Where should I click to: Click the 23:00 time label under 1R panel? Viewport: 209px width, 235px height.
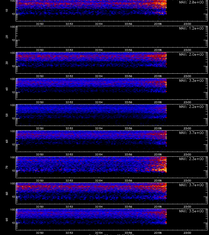[187, 24]
